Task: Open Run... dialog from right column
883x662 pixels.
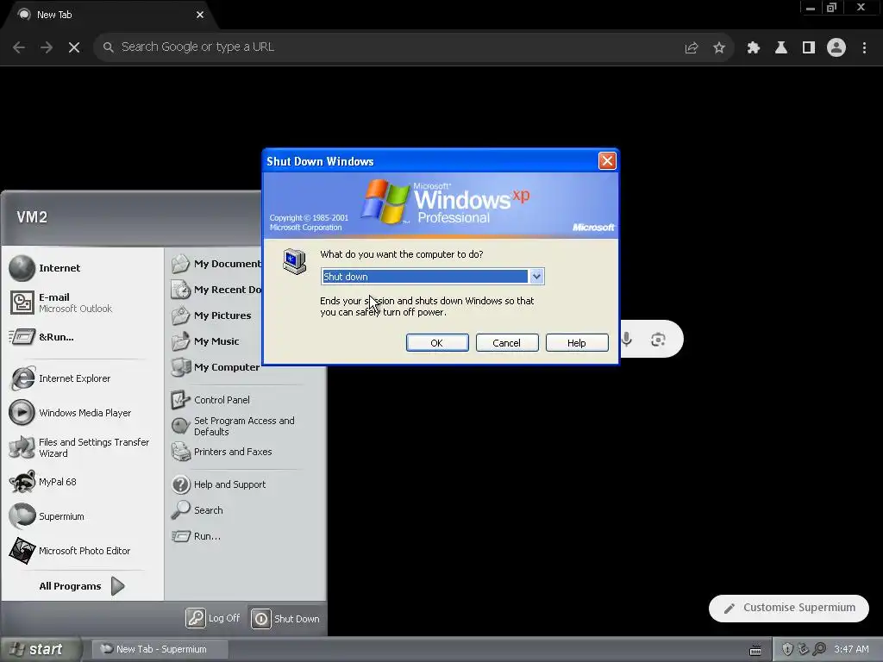Action: 196,536
